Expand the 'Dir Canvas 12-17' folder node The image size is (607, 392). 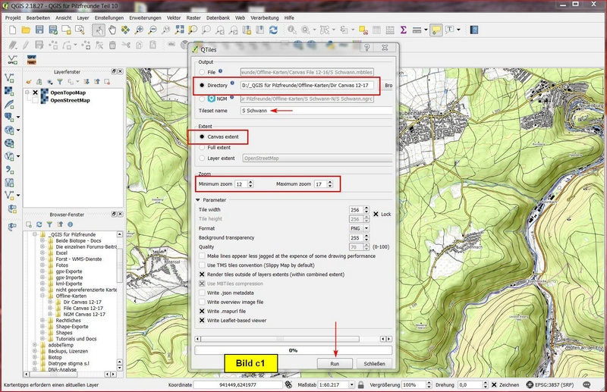point(50,302)
